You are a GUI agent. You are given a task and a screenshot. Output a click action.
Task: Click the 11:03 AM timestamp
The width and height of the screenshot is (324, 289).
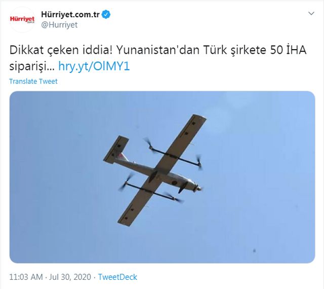[26, 277]
